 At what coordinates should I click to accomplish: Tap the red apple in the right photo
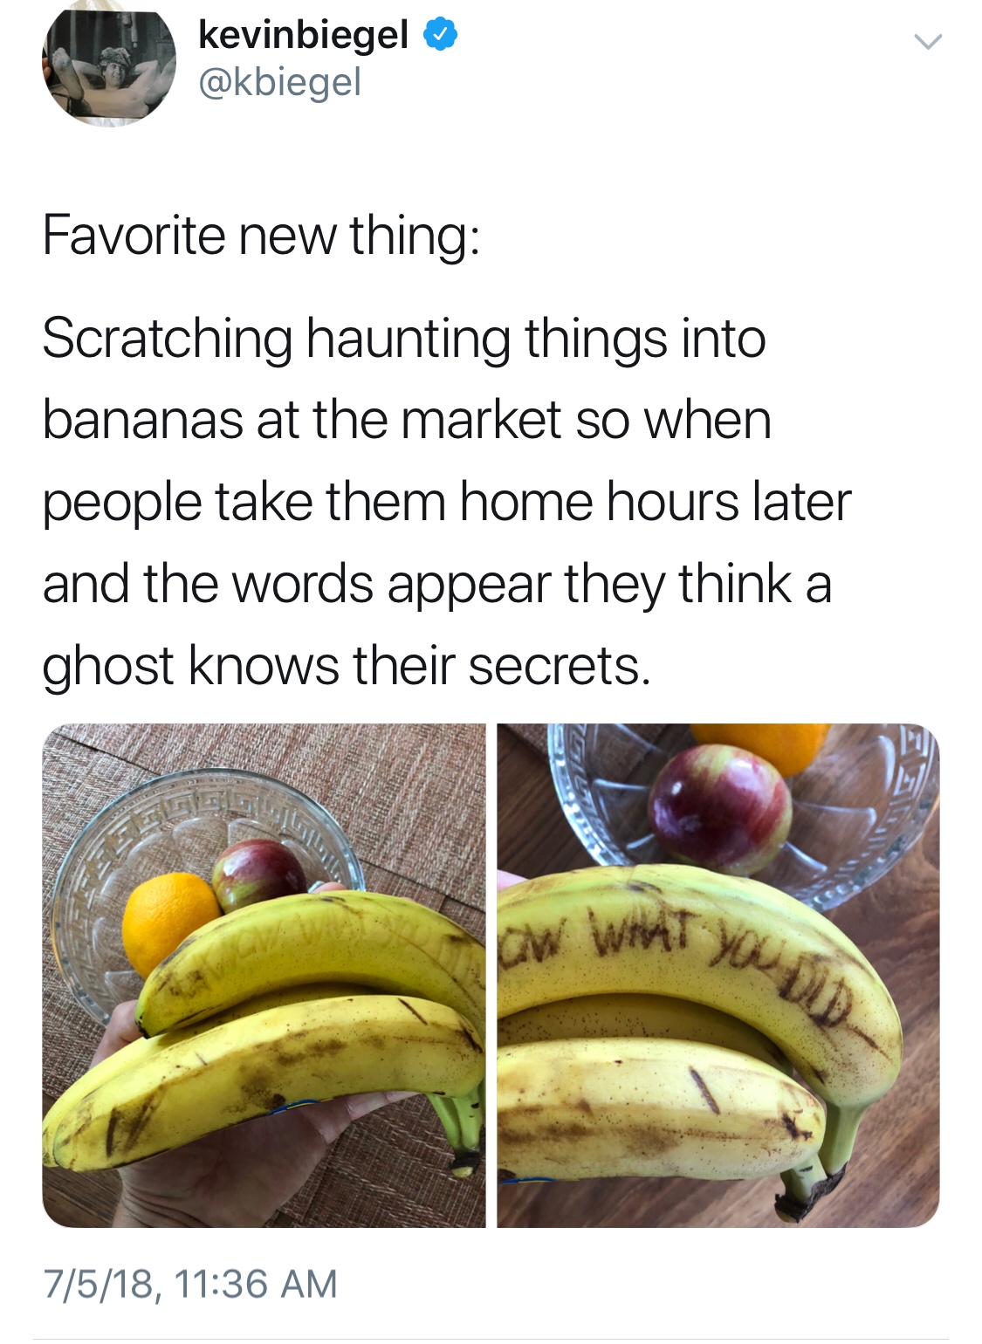[x=720, y=812]
